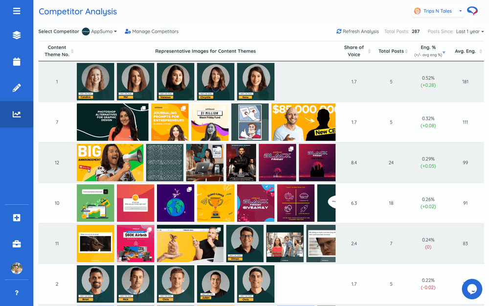Click the plus add sidebar icon
Viewport: 489px width, 306px height.
coord(17,217)
